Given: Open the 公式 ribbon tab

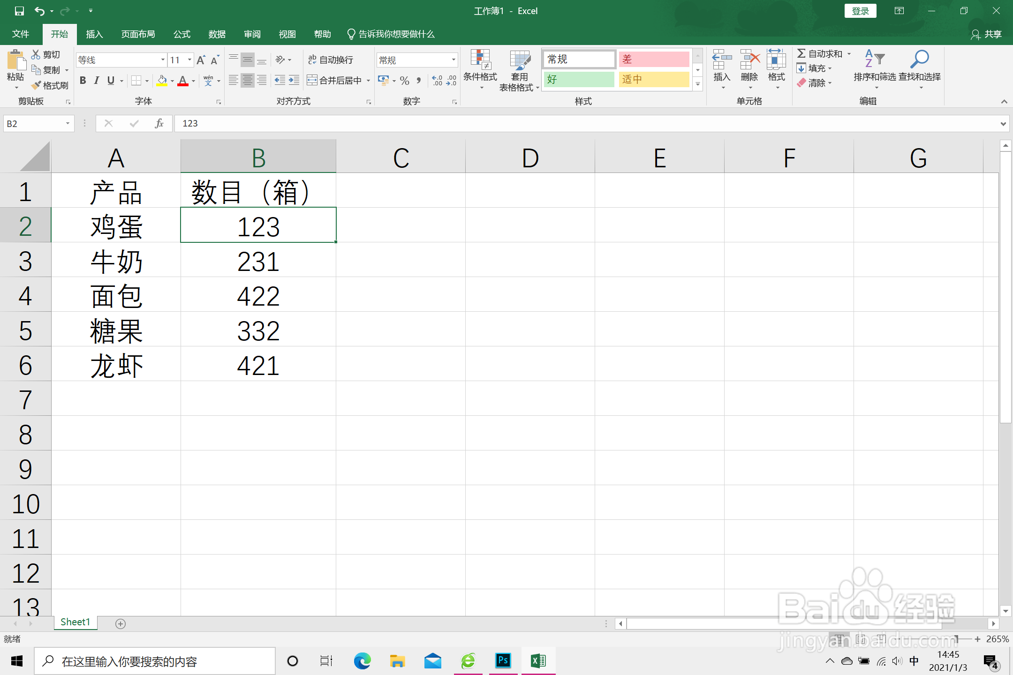Looking at the screenshot, I should tap(182, 34).
